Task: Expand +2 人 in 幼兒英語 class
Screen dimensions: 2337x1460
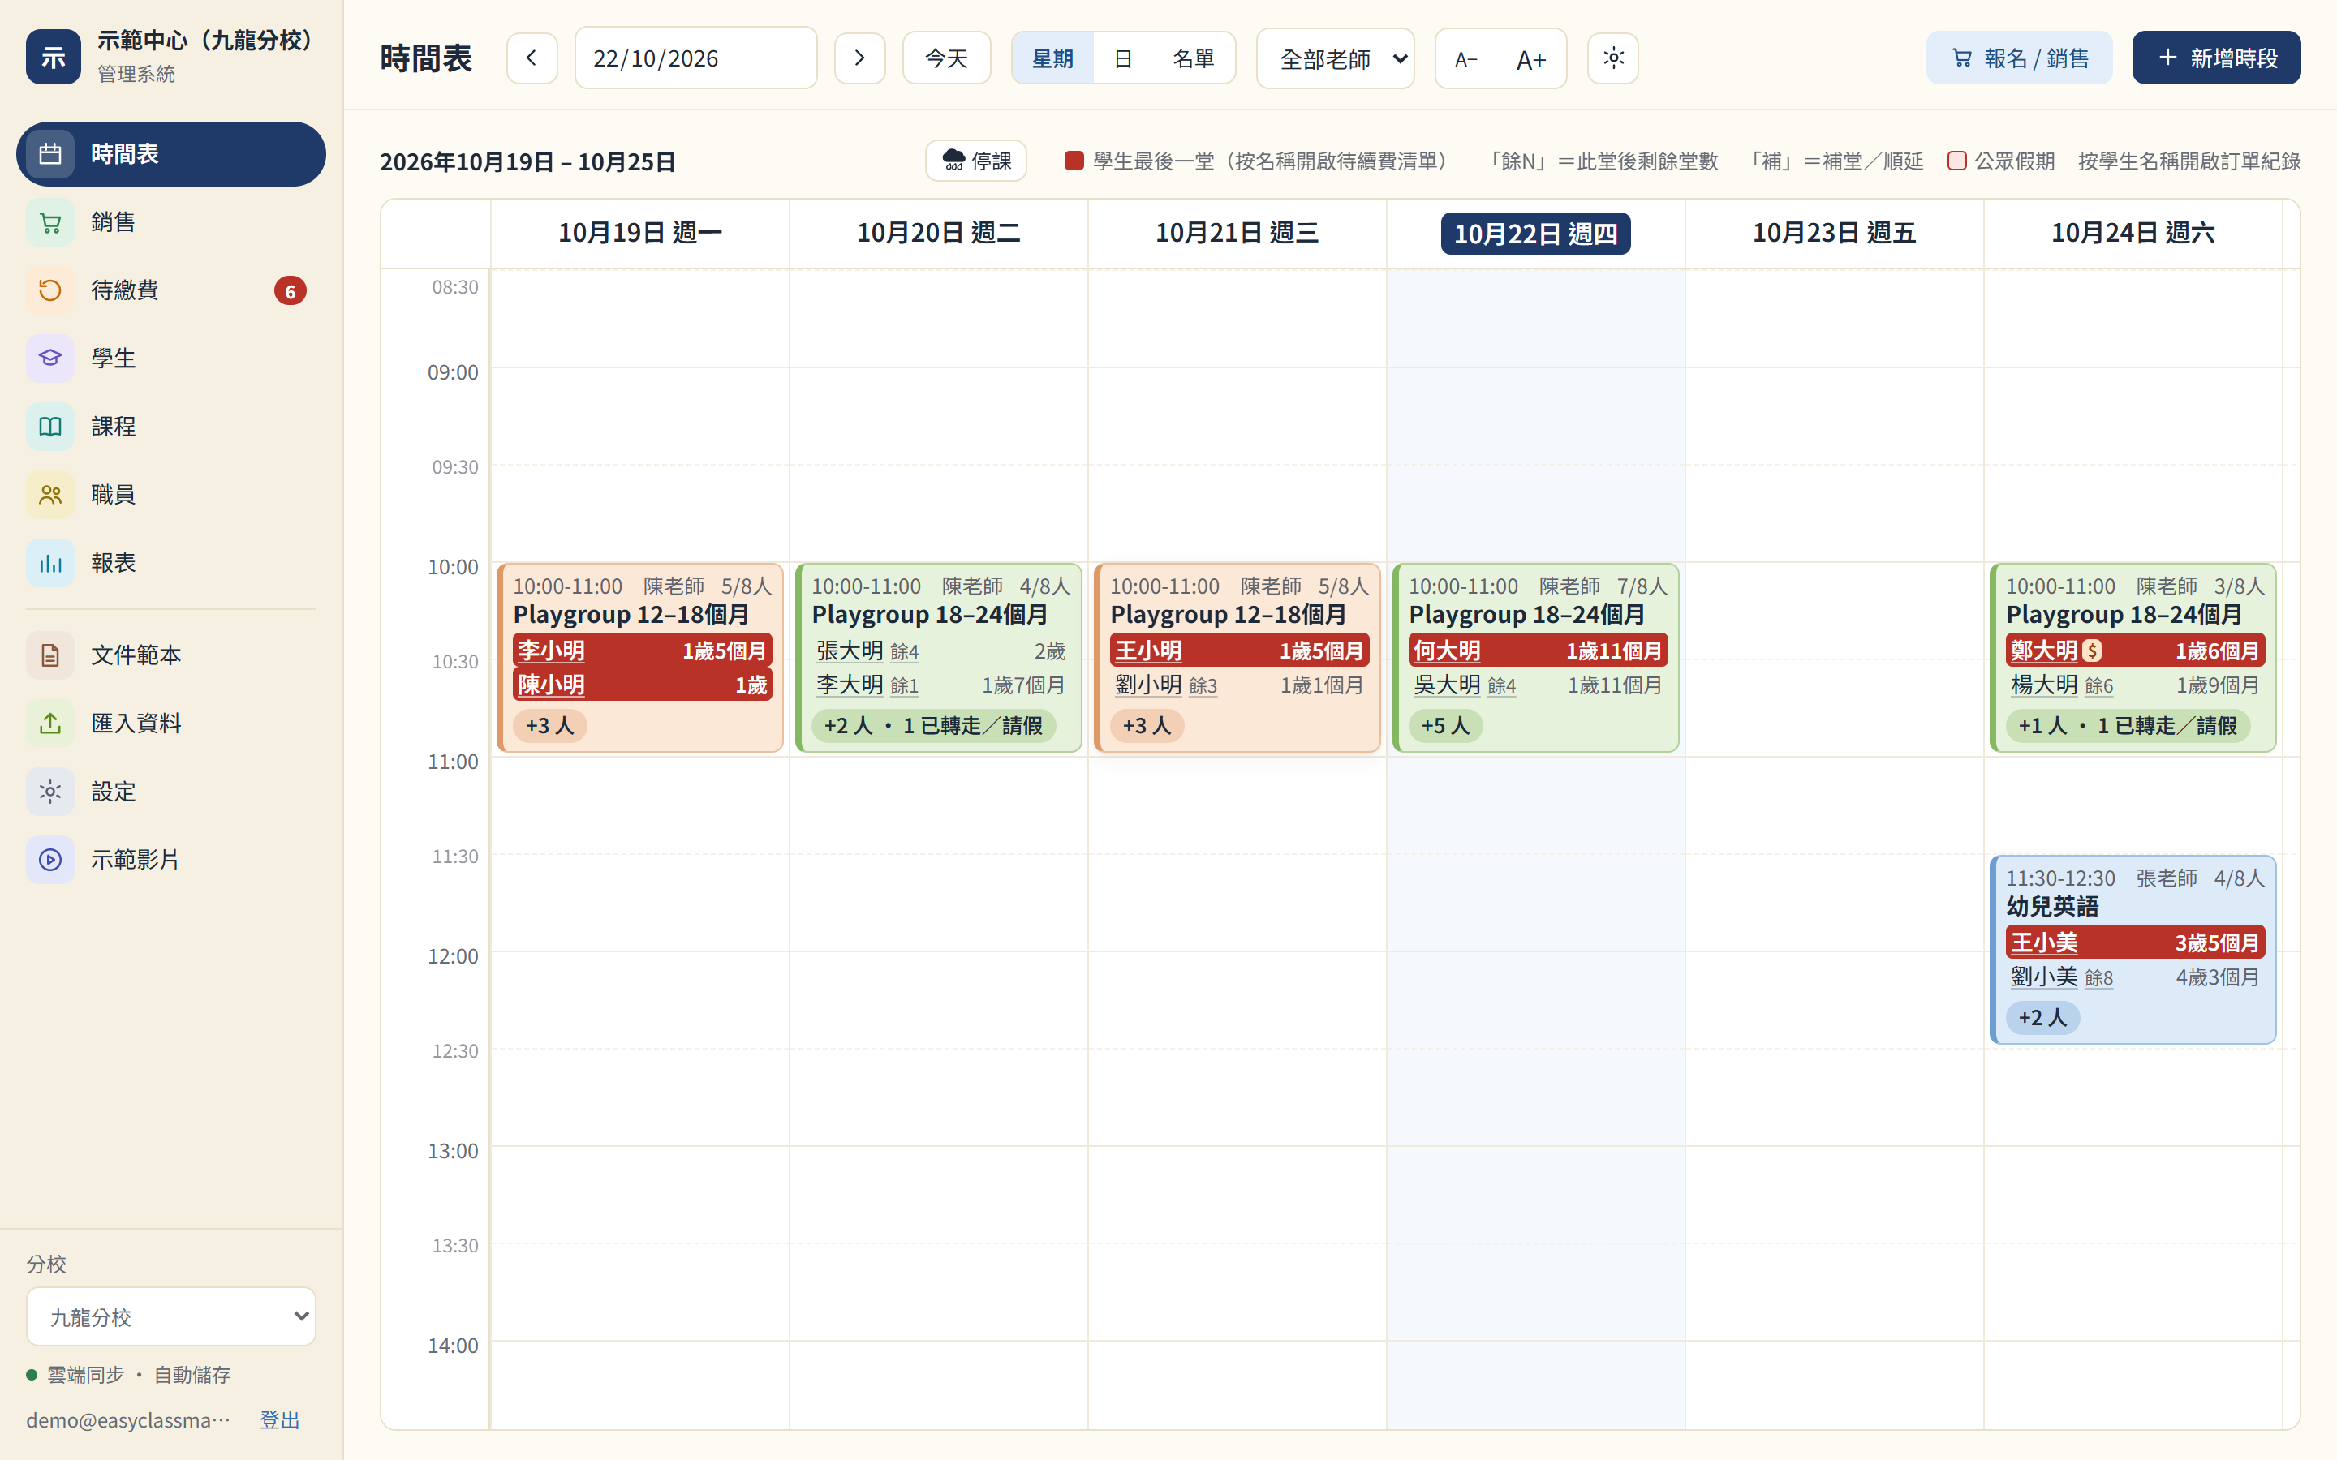Action: tap(2042, 1017)
